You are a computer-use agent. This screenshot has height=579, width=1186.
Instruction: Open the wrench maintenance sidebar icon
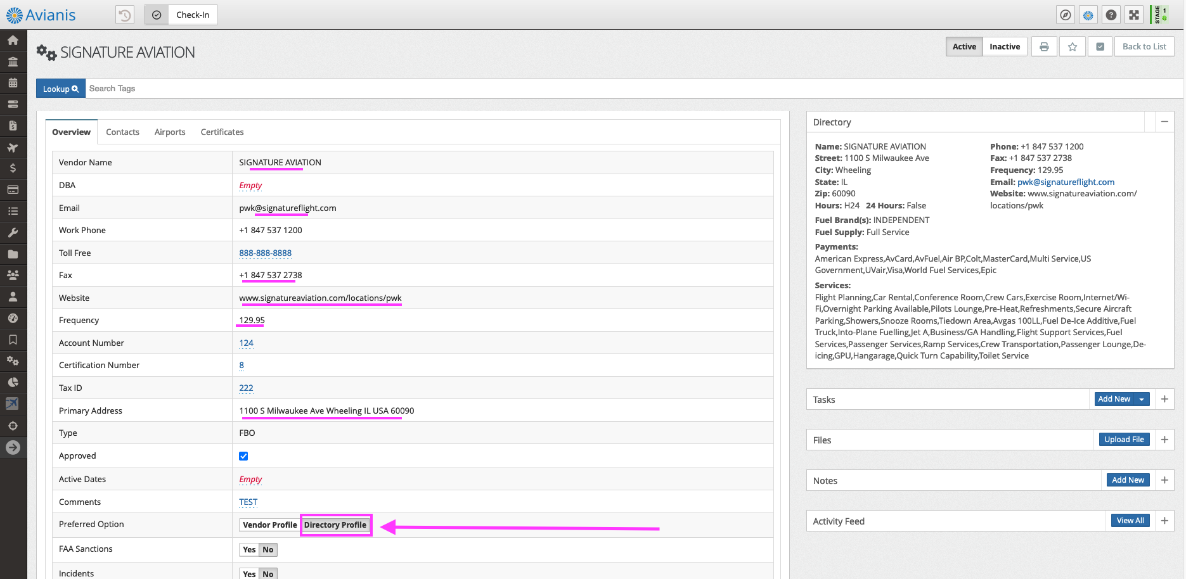(x=13, y=232)
